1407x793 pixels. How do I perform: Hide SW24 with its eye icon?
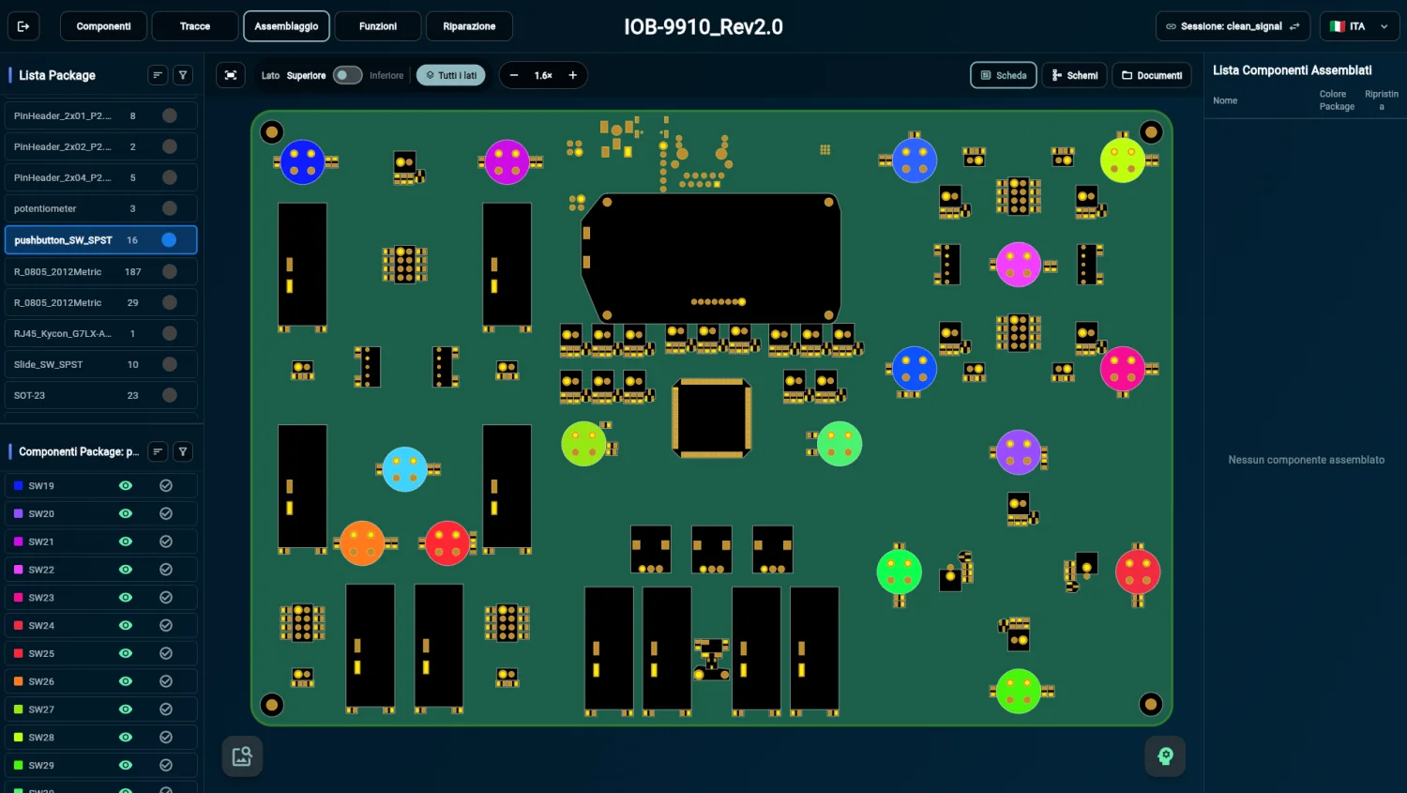(126, 625)
